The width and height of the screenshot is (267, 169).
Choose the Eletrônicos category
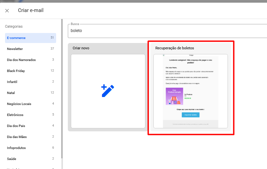(30, 115)
